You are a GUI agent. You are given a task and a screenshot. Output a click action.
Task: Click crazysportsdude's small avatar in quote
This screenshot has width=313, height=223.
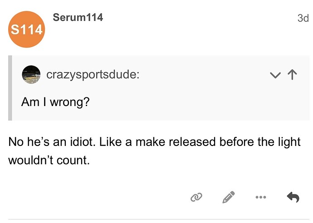[x=31, y=75]
